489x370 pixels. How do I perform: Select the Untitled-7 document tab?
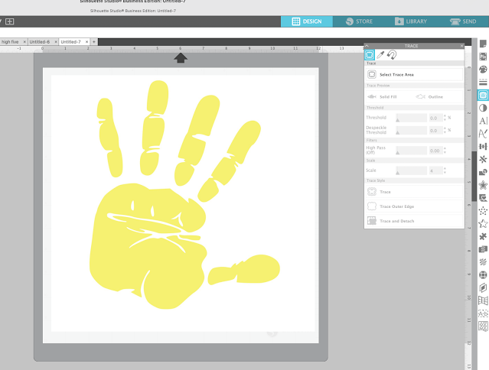tap(71, 42)
